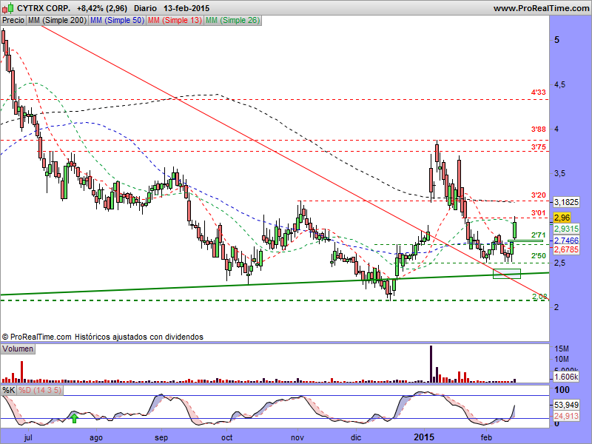Click the 24,913 stochastic value tag
The width and height of the screenshot is (592, 444).
pos(566,416)
